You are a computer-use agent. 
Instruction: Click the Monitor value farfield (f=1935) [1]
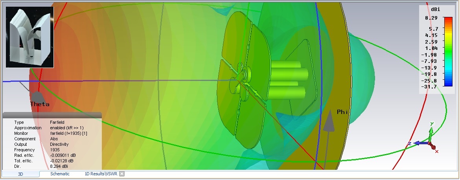coord(69,133)
